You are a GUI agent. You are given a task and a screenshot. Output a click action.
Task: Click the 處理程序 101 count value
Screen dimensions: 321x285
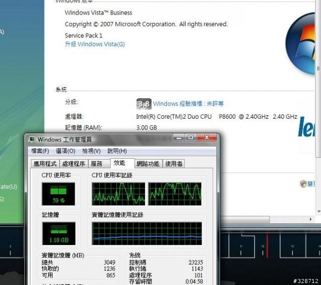[x=199, y=275]
